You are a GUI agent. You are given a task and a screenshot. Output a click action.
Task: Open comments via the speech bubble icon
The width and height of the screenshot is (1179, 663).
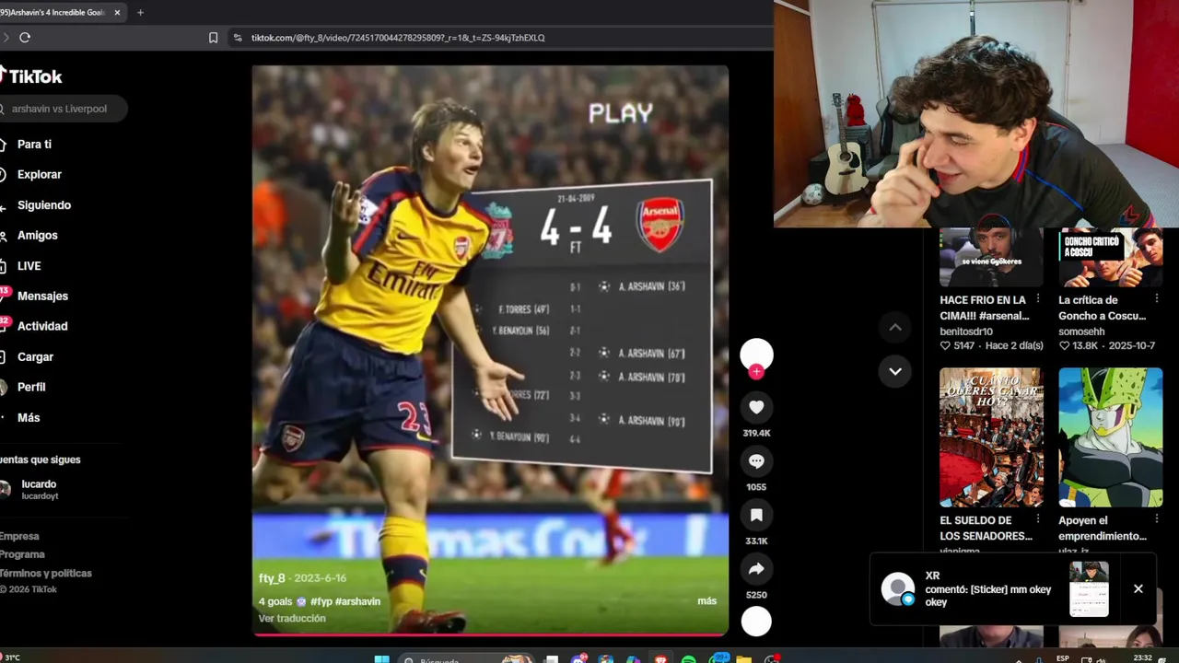click(x=756, y=461)
